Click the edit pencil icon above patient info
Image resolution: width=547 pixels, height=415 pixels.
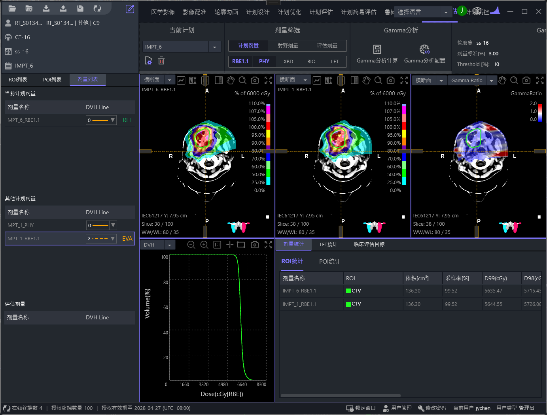[x=130, y=9]
